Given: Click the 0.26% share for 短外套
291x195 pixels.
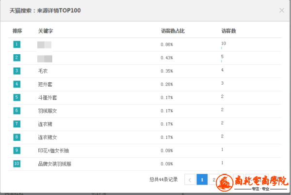Looking at the screenshot, I should coord(167,84).
